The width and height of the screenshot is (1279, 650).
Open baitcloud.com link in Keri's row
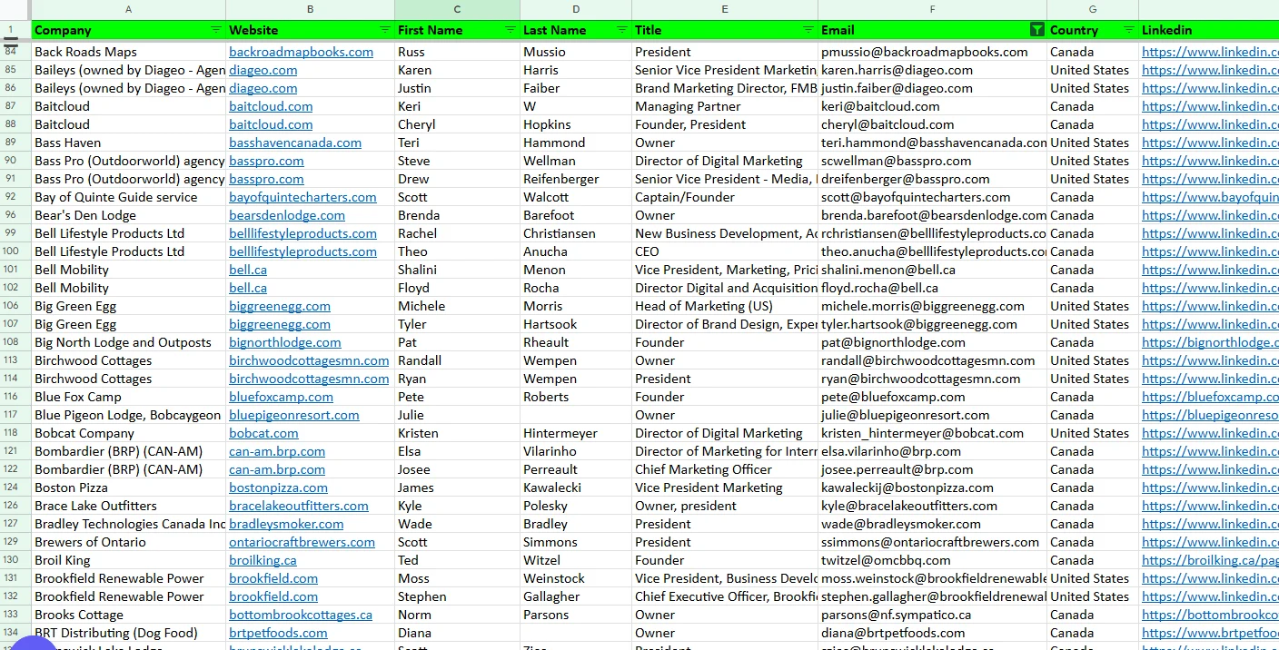pos(271,106)
